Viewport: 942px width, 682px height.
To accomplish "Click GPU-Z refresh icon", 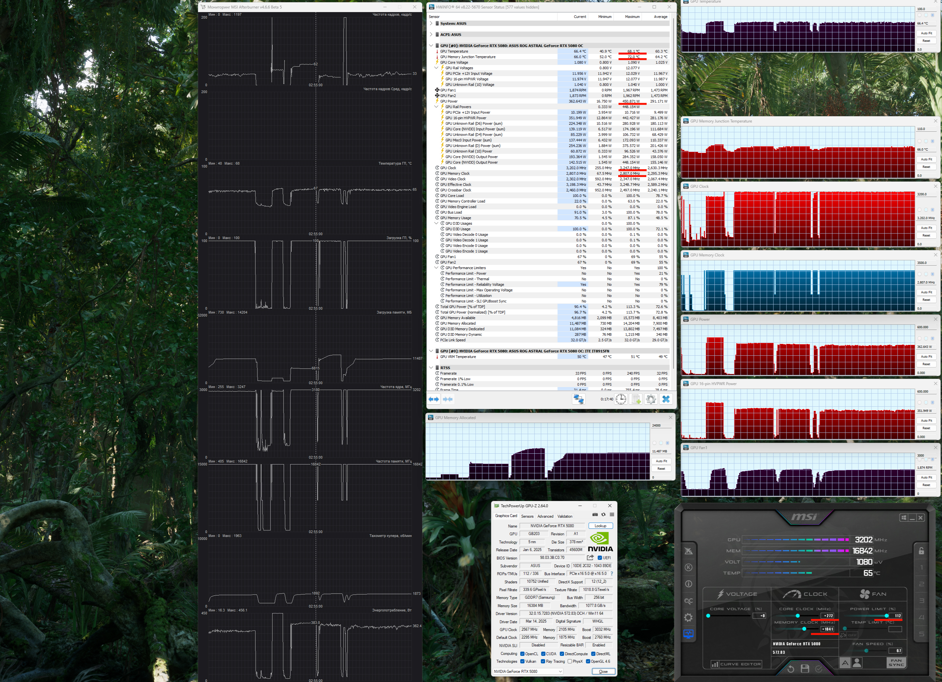I will 603,514.
